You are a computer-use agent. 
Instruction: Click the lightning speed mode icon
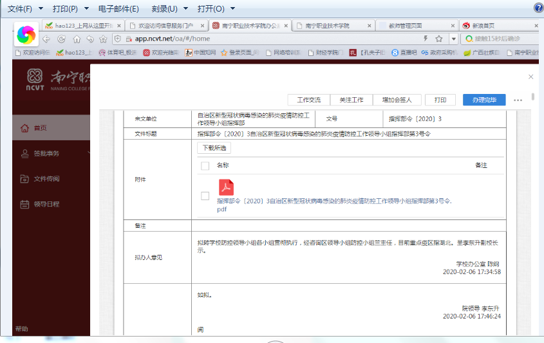tap(426, 39)
